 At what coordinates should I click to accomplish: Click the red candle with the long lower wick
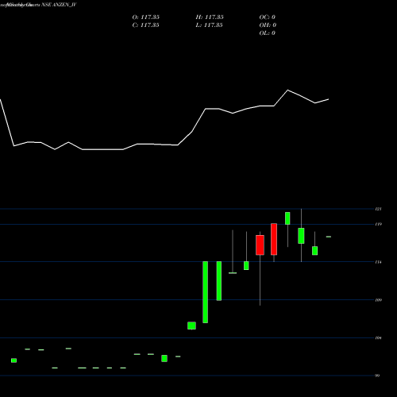coord(260,245)
